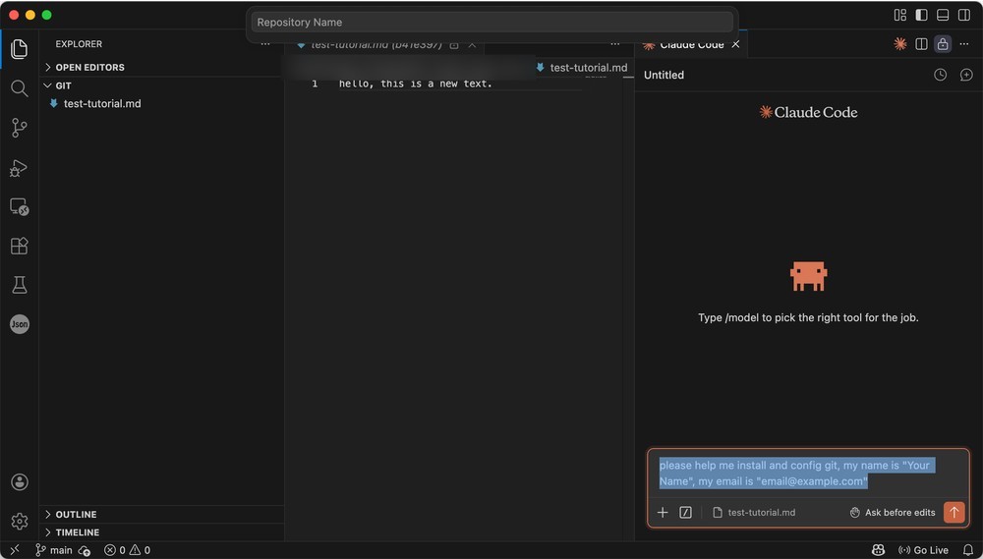Start a new Claude Code chat

point(966,75)
